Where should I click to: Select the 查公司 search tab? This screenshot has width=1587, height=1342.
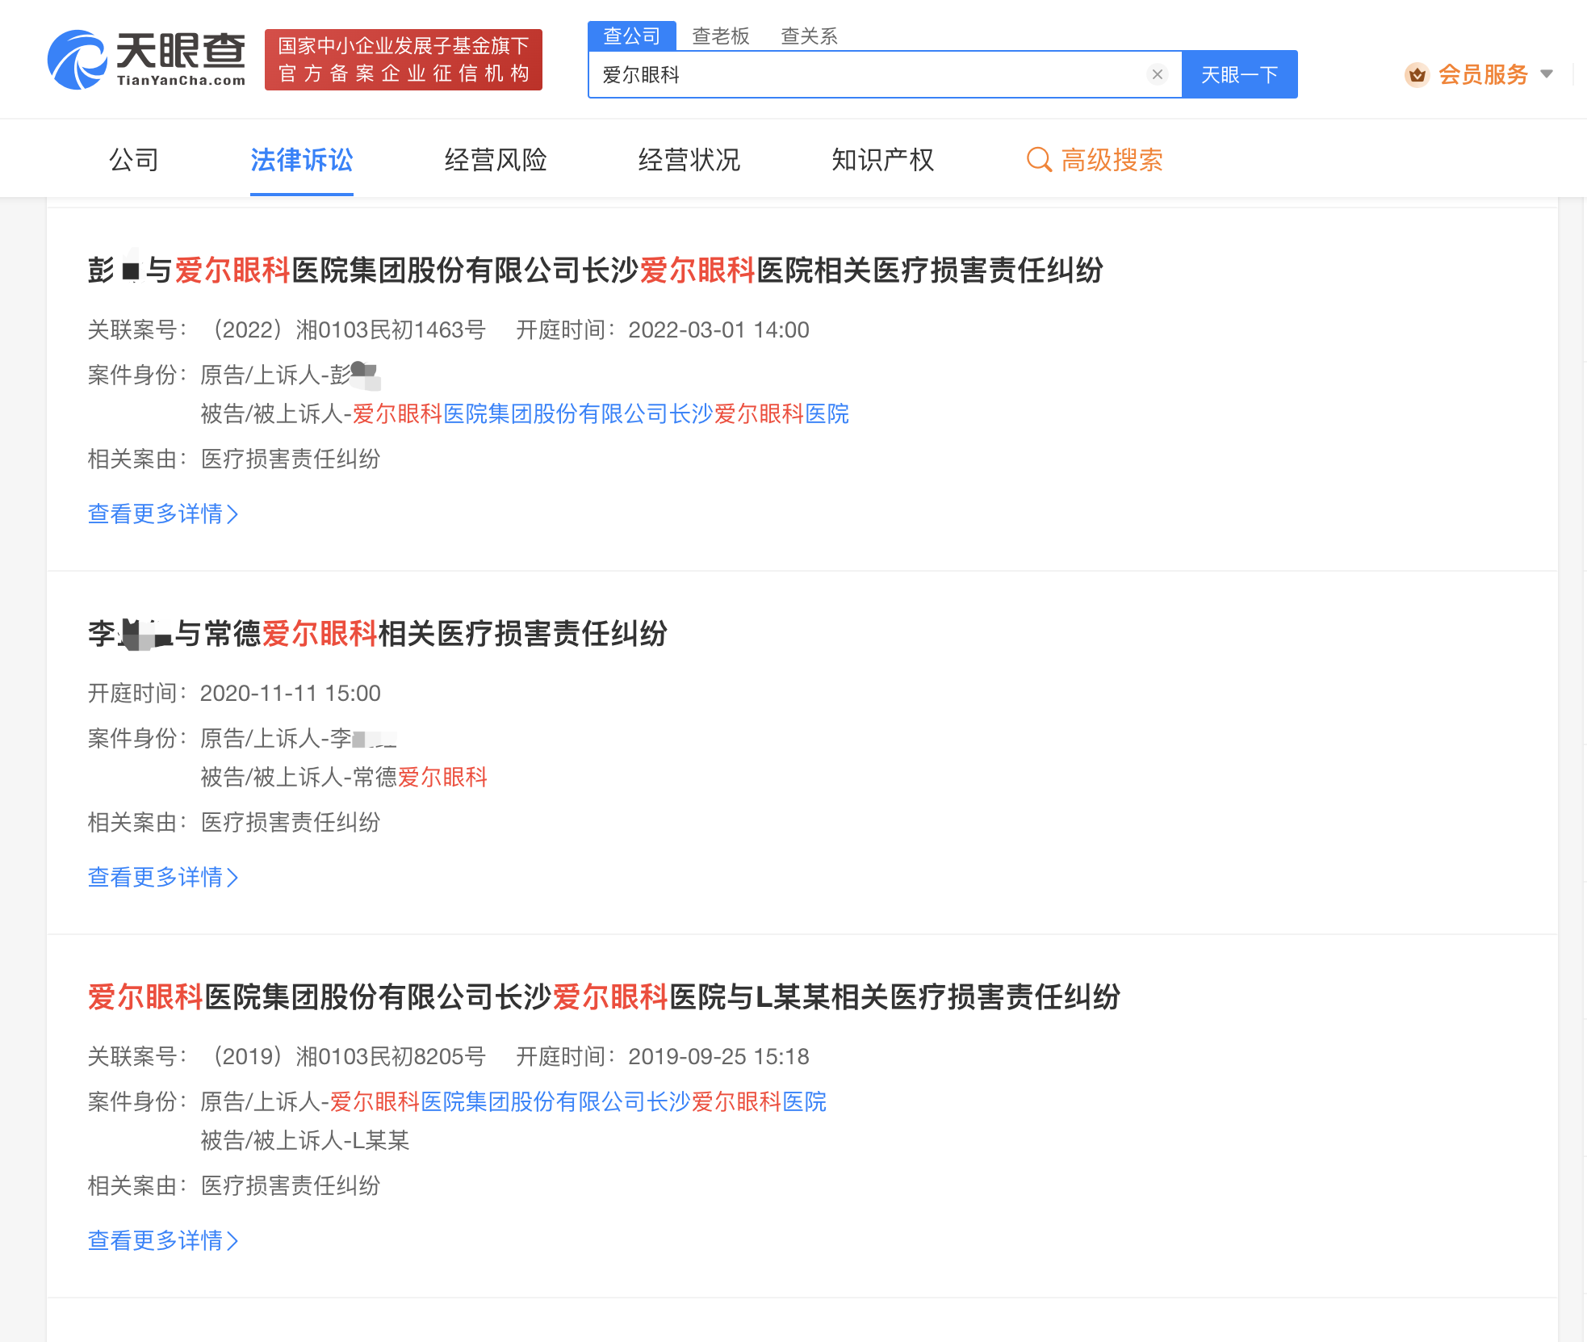click(631, 36)
